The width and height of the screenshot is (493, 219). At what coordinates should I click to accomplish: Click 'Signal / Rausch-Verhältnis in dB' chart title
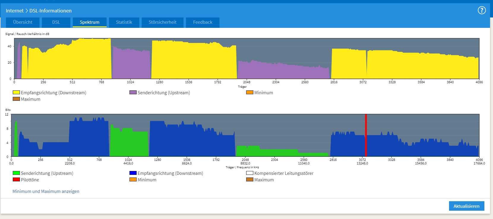27,34
